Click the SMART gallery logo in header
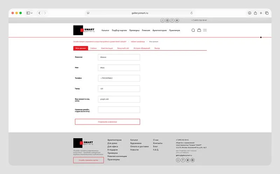The image size is (280, 174). [84, 30]
